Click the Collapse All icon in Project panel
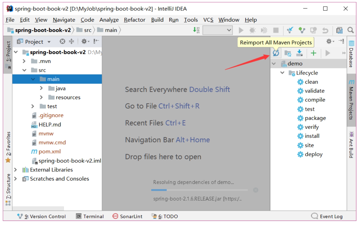 point(71,41)
